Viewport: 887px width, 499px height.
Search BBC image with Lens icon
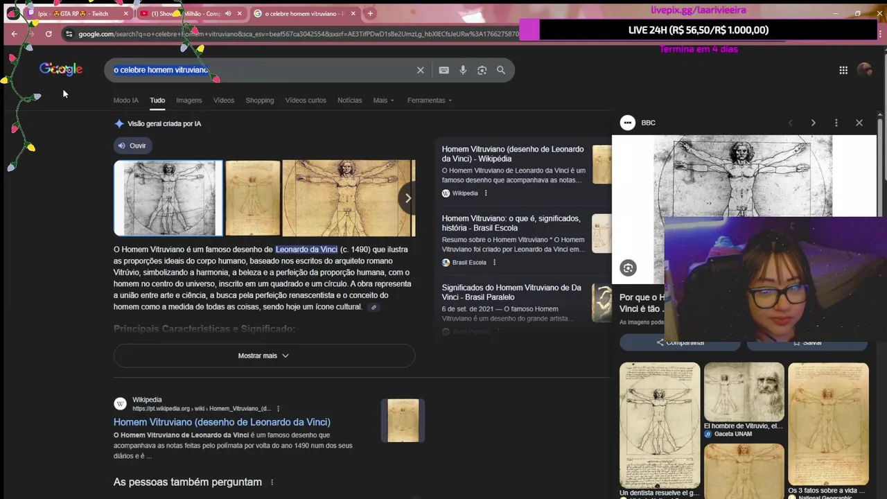tap(628, 268)
